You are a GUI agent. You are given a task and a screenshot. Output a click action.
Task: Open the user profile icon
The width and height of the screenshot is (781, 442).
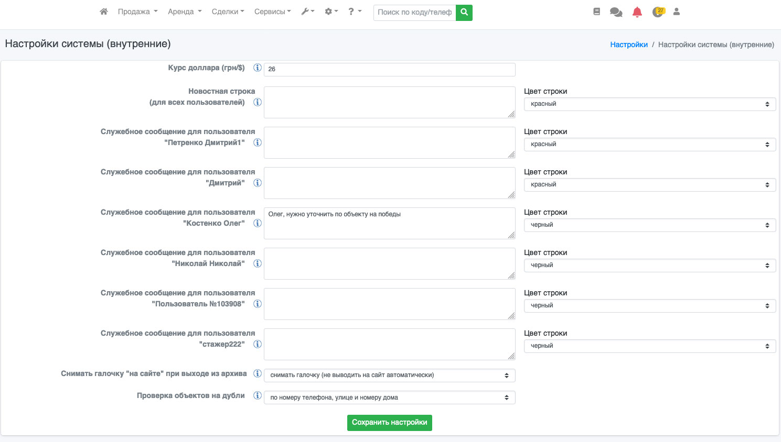tap(677, 12)
